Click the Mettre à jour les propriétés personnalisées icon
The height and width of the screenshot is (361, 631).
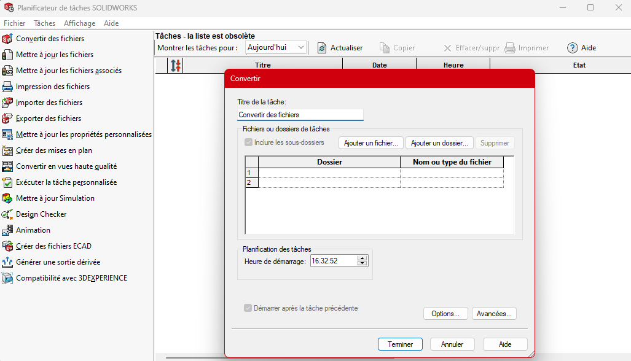[x=7, y=134]
